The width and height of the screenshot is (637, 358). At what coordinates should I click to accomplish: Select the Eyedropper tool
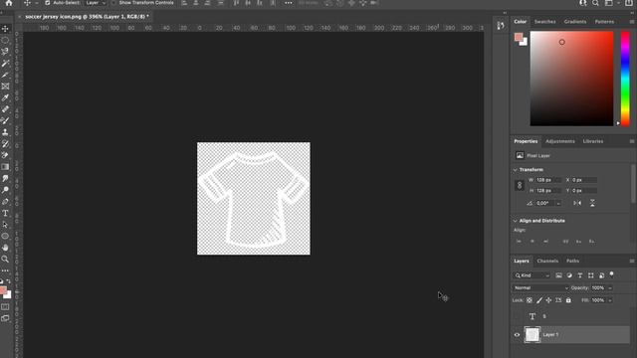coord(5,97)
